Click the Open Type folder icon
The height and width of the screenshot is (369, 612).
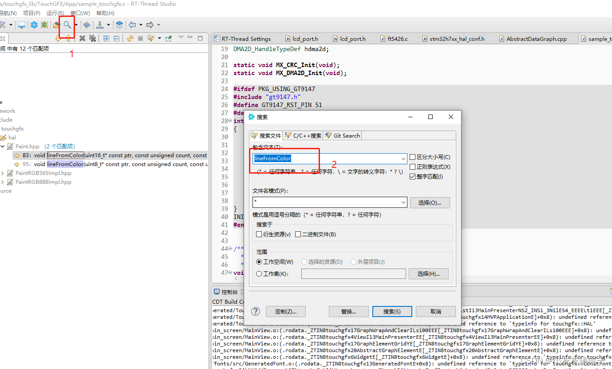coord(56,25)
